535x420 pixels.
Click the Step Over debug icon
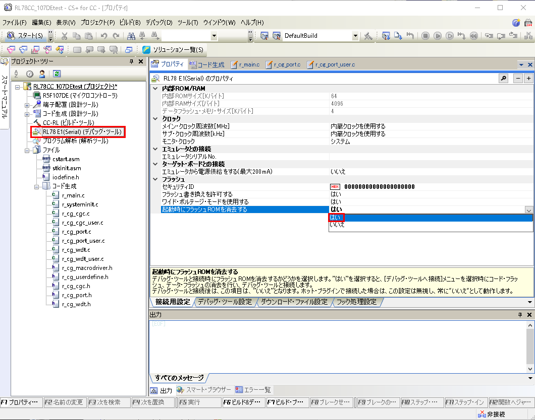[x=501, y=36]
